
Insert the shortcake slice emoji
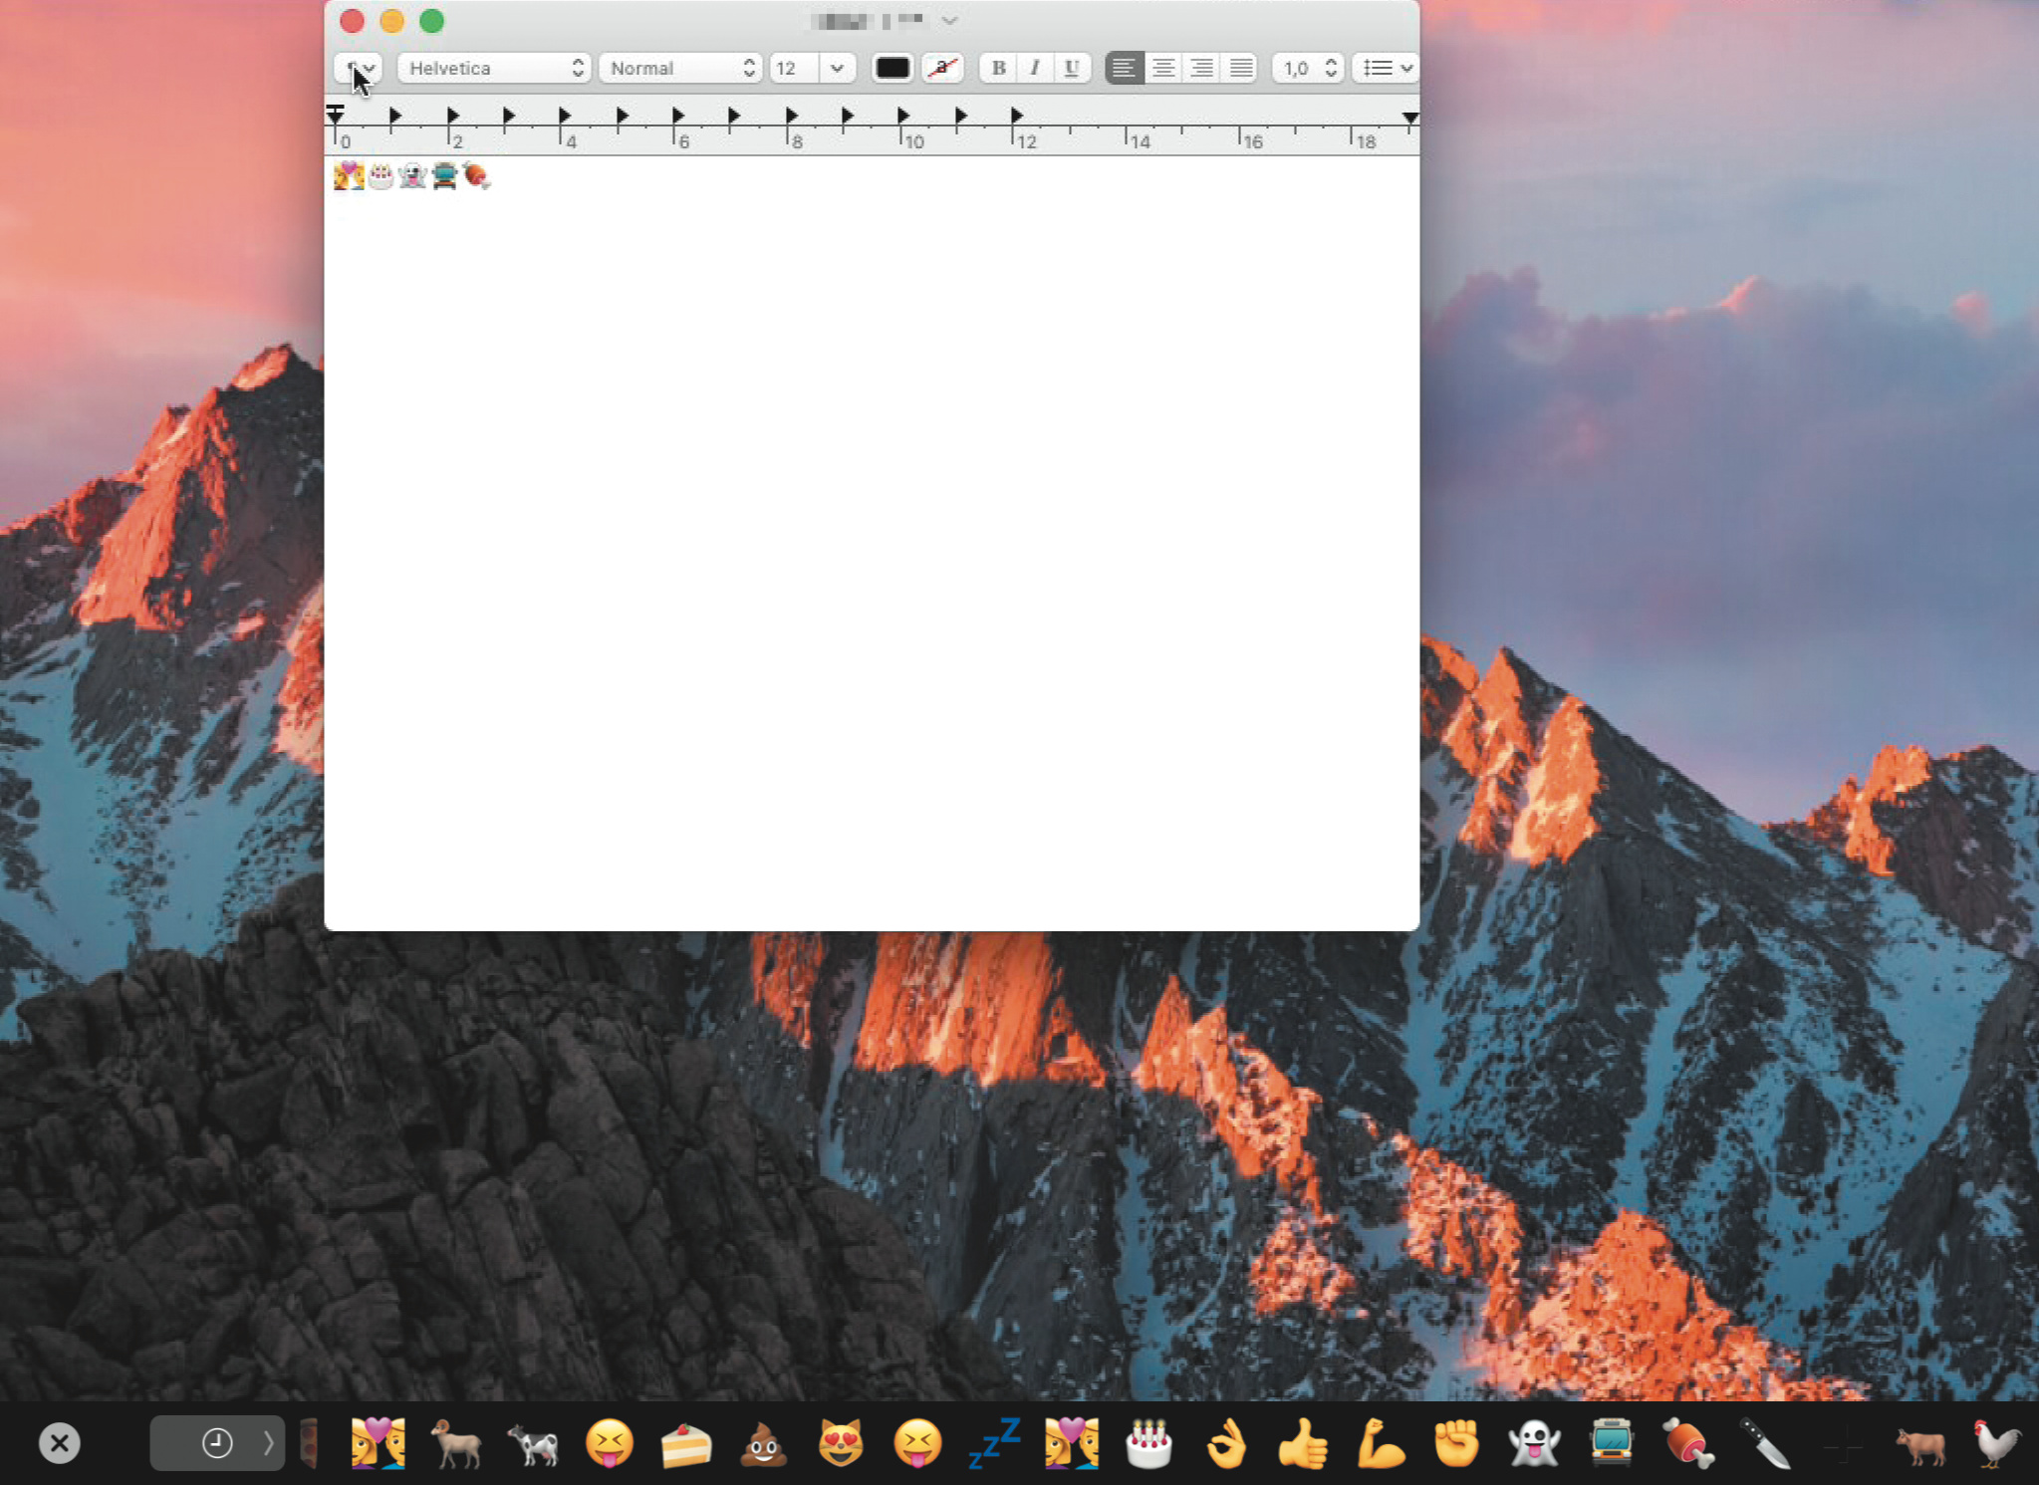686,1443
